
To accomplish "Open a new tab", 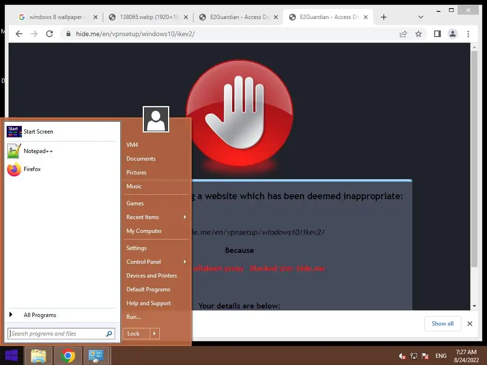I will pos(384,17).
